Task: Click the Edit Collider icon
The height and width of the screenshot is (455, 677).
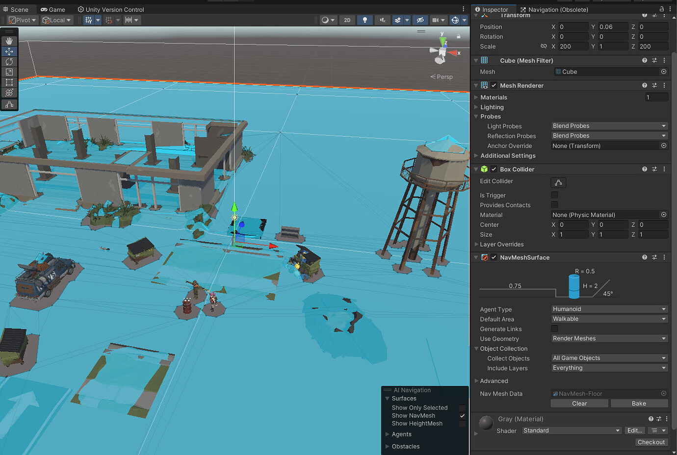Action: click(x=558, y=182)
